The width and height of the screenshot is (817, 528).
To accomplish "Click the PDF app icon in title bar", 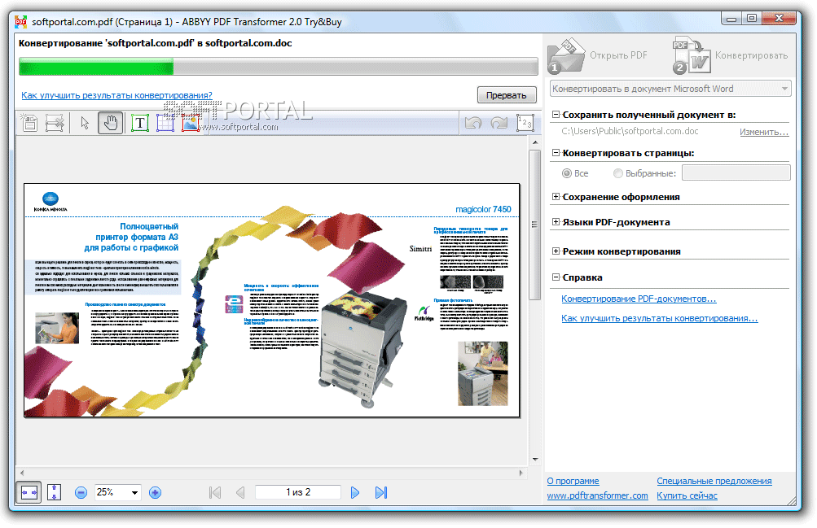I will click(21, 22).
